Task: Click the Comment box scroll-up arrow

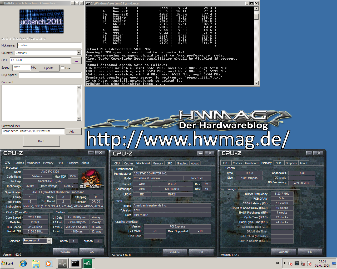Action: click(79, 87)
